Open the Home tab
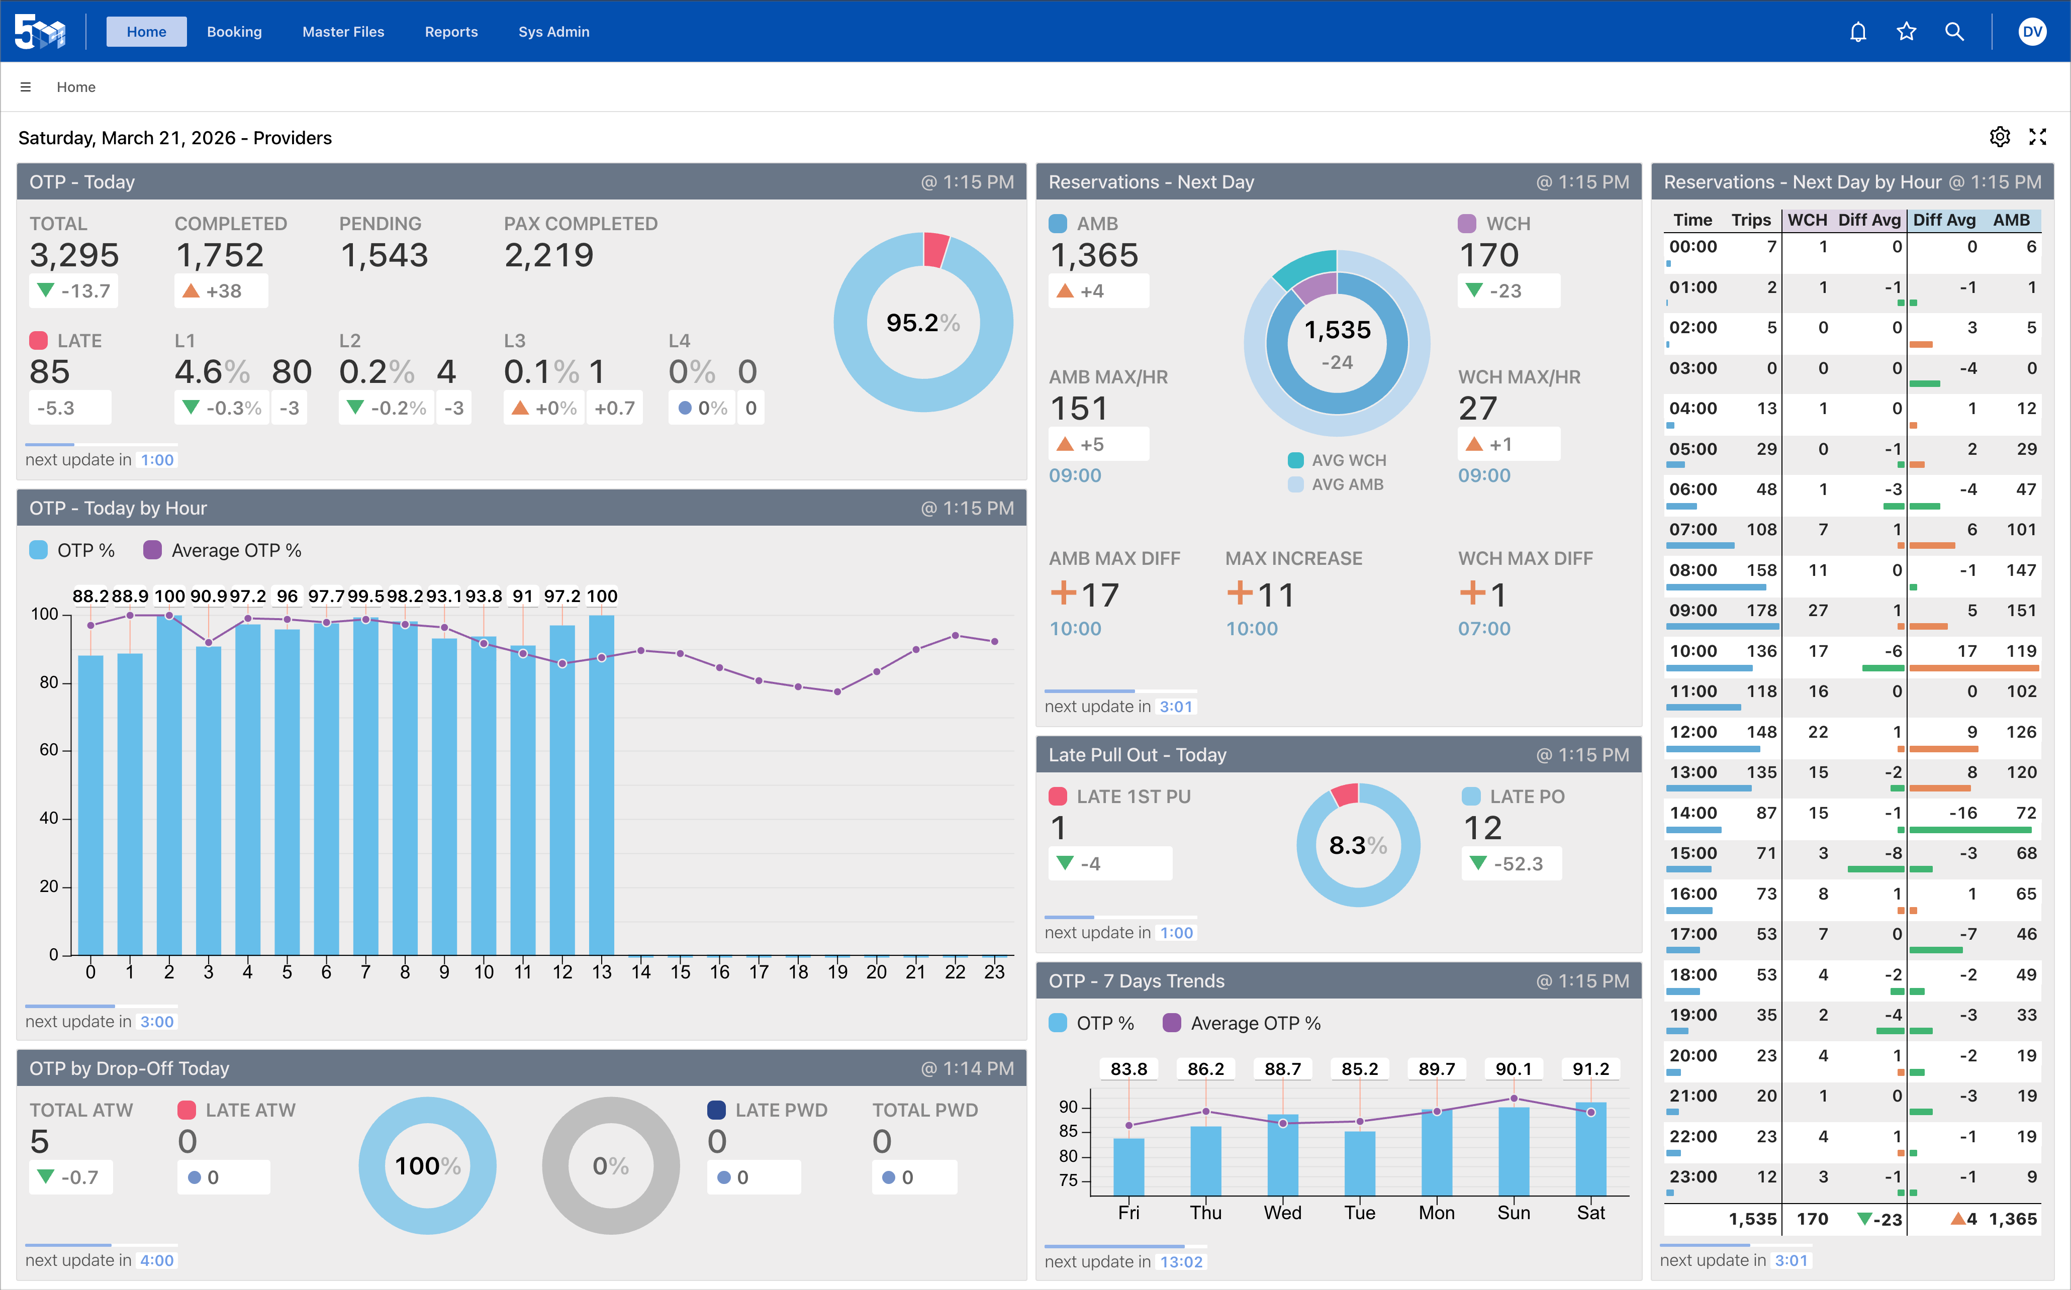The width and height of the screenshot is (2071, 1290). tap(146, 32)
